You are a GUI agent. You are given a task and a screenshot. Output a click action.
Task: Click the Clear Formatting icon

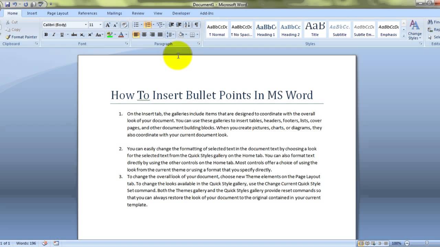click(124, 25)
